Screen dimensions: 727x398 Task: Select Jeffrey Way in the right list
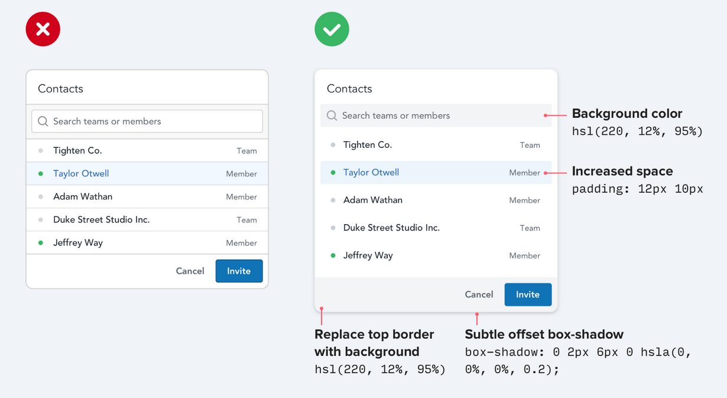click(x=368, y=255)
